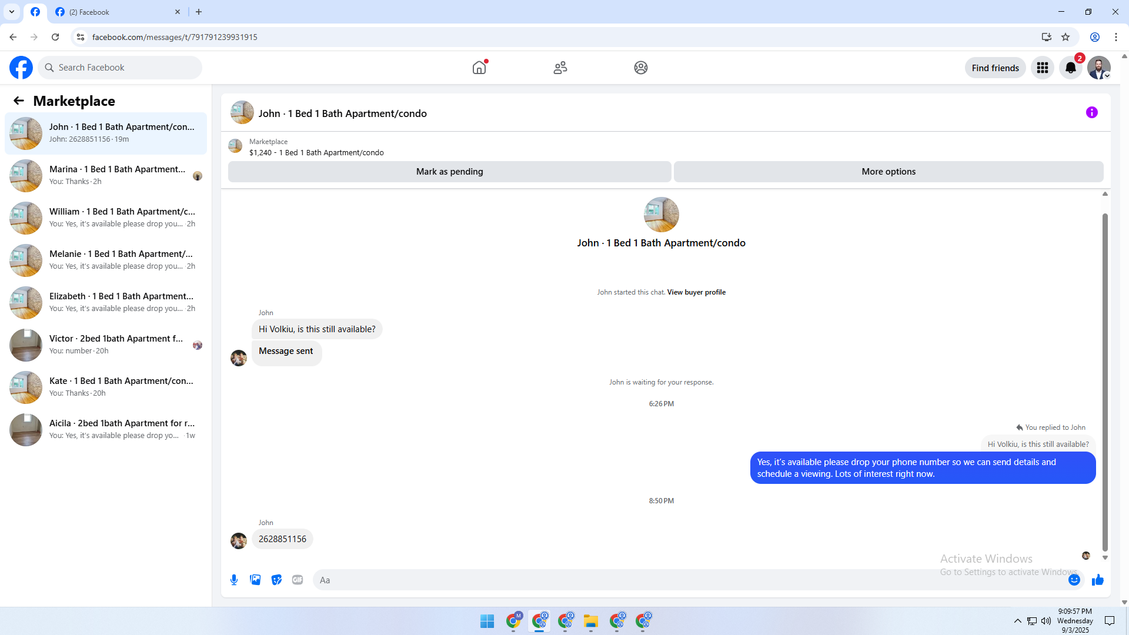
Task: Open William's apartment conversation
Action: click(106, 218)
